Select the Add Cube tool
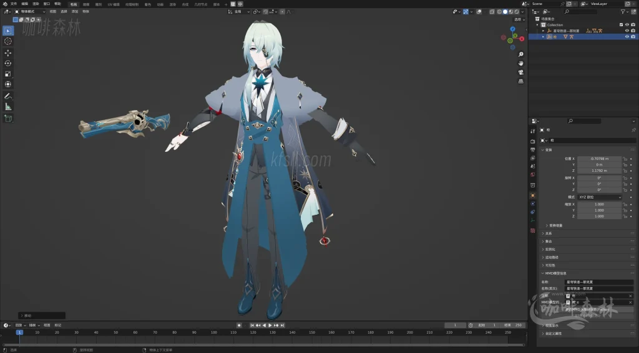639x353 pixels. pyautogui.click(x=7, y=118)
